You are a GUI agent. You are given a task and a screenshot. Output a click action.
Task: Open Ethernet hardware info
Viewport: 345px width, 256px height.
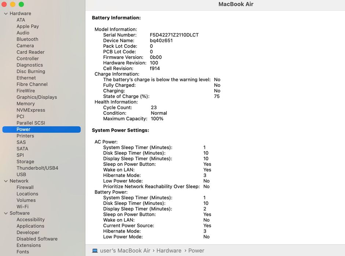[26, 78]
